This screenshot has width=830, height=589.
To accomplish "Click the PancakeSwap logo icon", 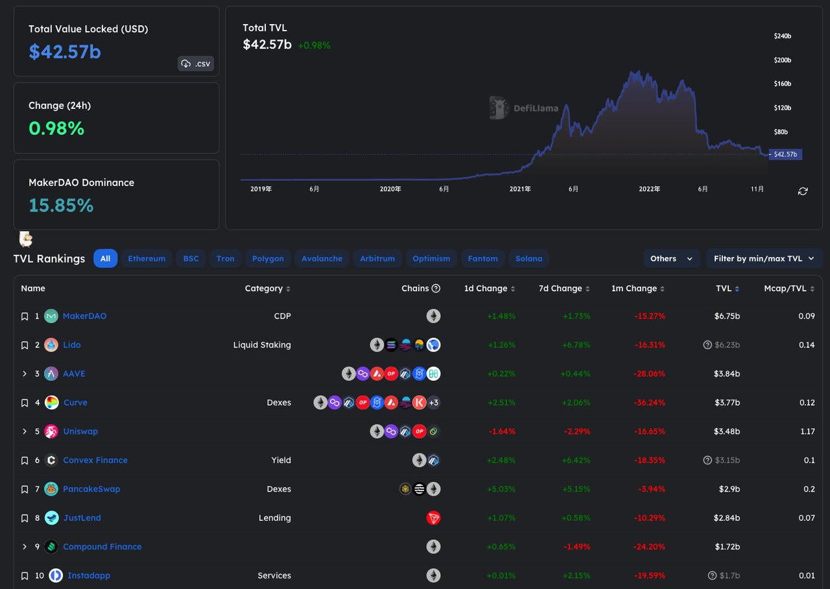I will tap(51, 489).
